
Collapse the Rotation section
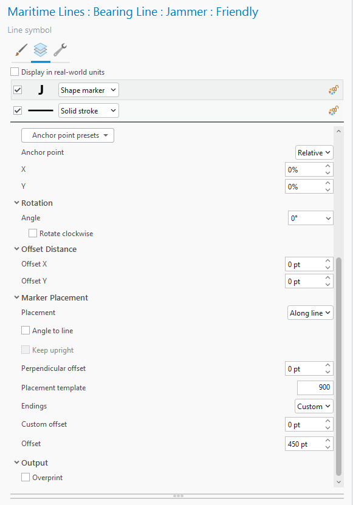[16, 203]
